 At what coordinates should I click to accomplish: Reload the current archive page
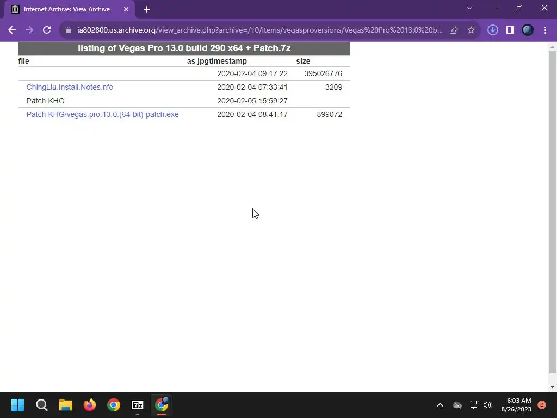point(47,30)
